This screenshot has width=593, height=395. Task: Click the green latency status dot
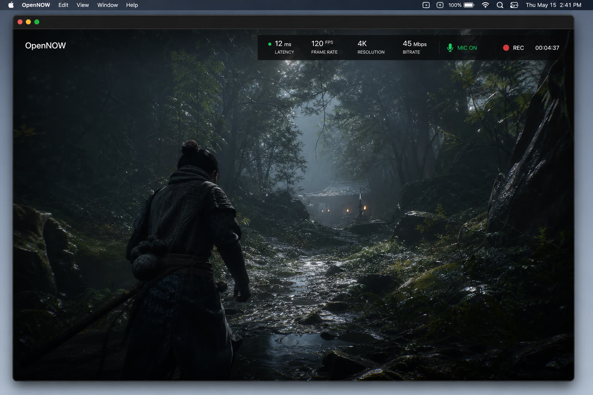269,44
